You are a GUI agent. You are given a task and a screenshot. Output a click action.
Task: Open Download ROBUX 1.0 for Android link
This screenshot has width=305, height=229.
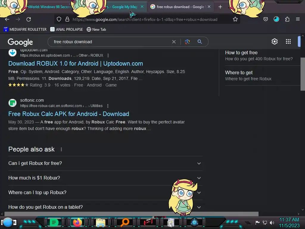(x=75, y=64)
